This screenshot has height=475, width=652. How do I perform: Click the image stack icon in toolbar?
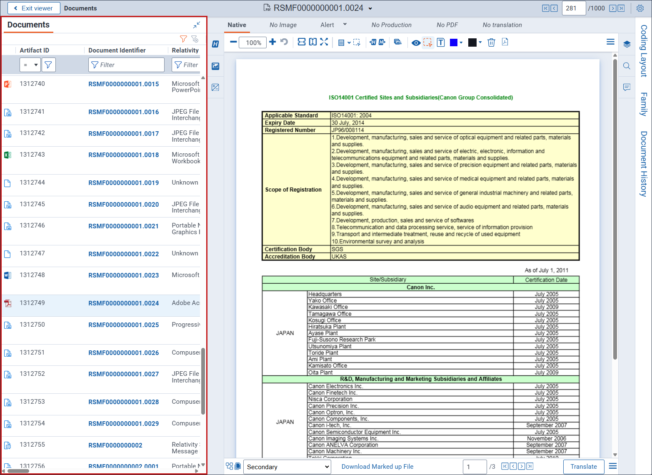(x=398, y=42)
